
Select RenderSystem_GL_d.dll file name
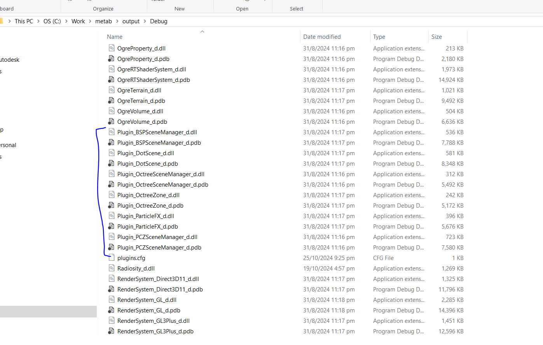click(x=147, y=300)
